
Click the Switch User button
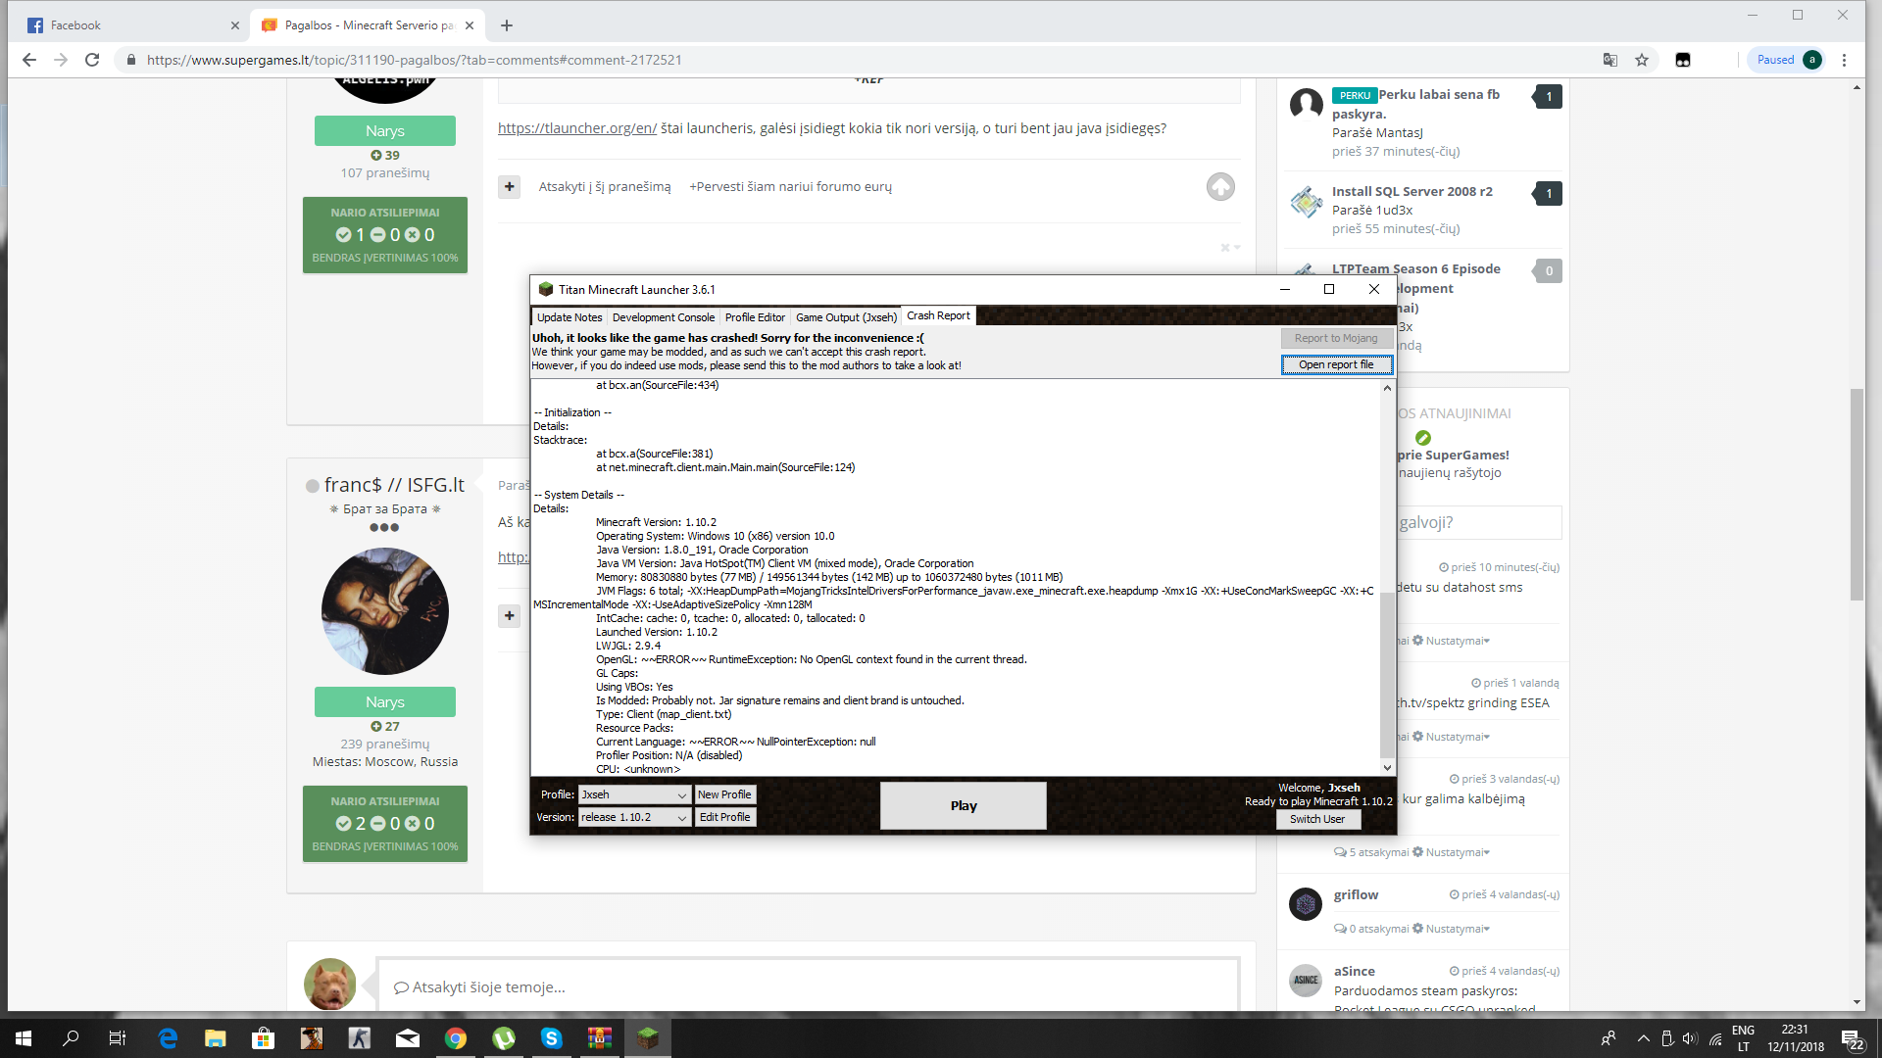[1317, 819]
